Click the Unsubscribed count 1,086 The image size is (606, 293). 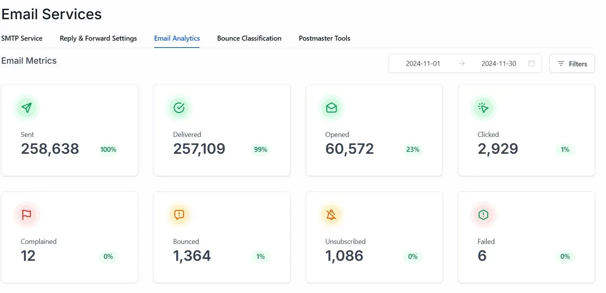[x=344, y=256]
